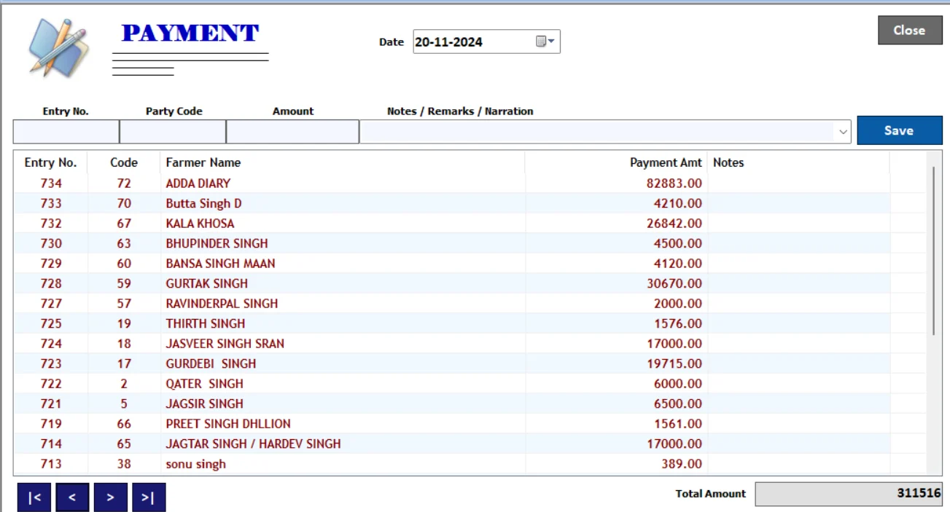This screenshot has height=512, width=950.
Task: Expand the Notes / Remarks / Narration dropdown
Action: [843, 132]
